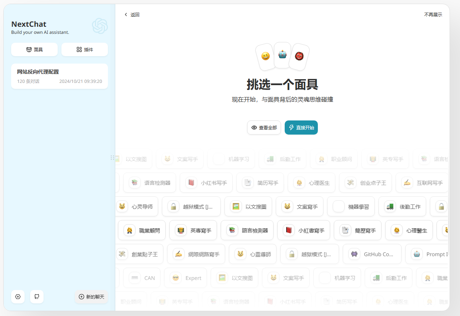Start a new chat with 新的聊天
The height and width of the screenshot is (316, 460).
[92, 297]
